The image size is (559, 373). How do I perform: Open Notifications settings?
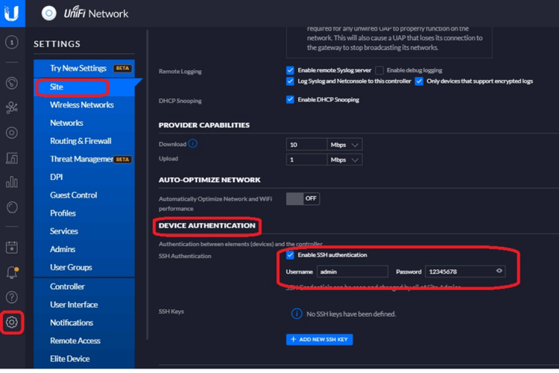click(84, 323)
